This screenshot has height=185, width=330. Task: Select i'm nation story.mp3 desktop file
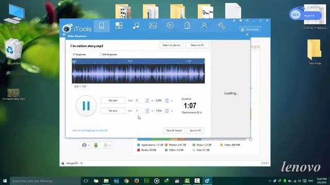pos(13,94)
